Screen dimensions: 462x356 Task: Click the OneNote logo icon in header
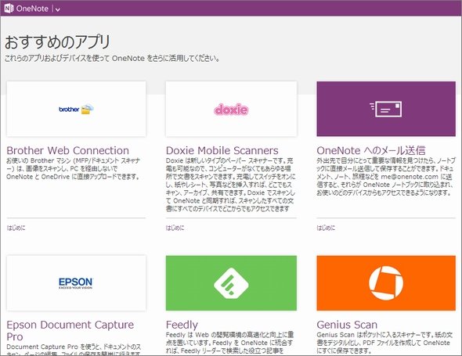9,9
